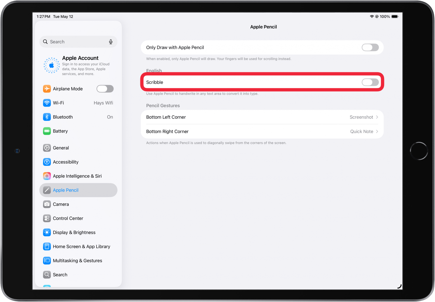This screenshot has height=302, width=435.
Task: Tap the Bluetooth On status text
Action: tap(110, 117)
